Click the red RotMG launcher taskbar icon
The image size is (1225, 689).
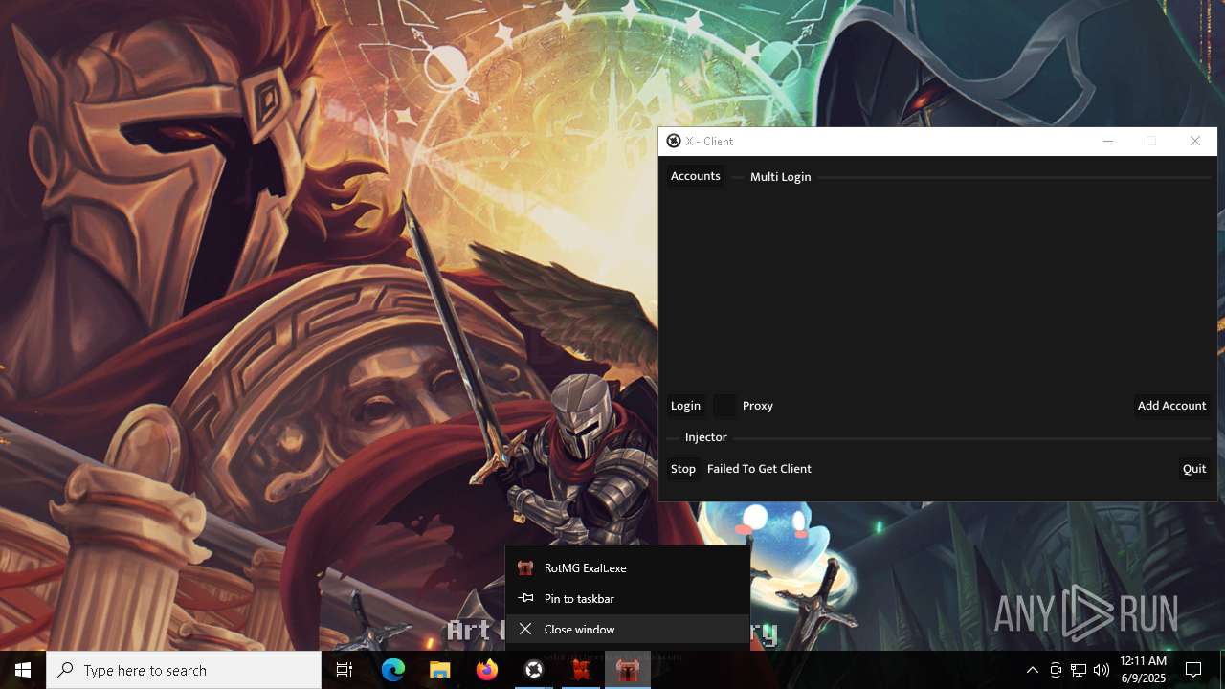[x=581, y=670]
